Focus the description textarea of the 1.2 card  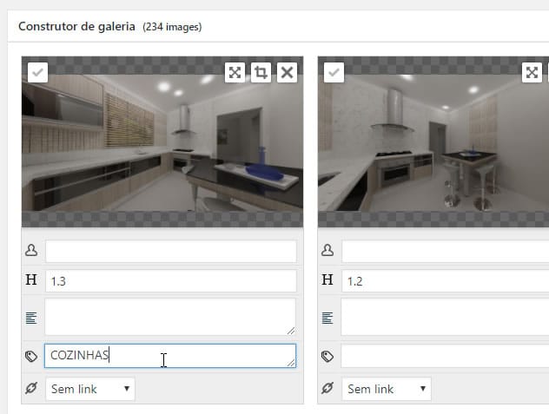(445, 317)
